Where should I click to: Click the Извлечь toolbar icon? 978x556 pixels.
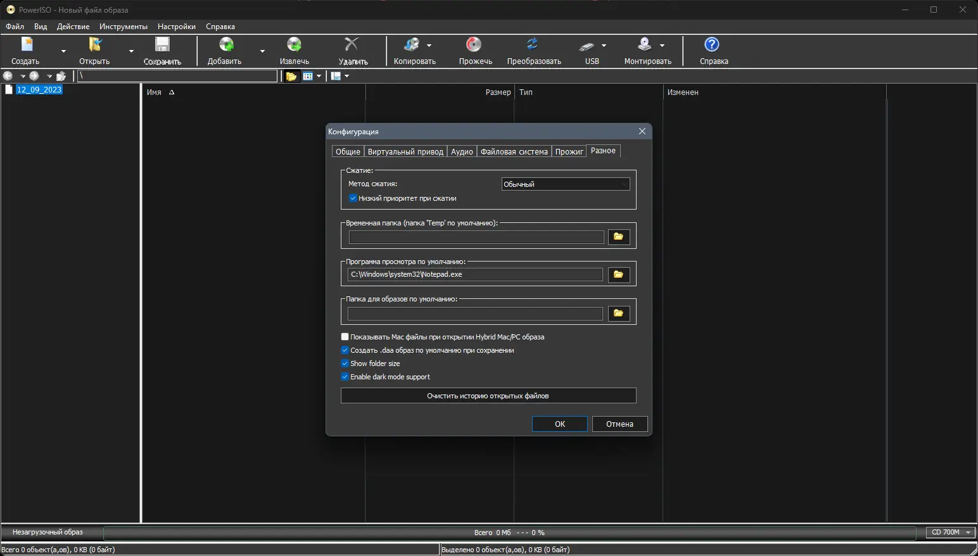tap(294, 44)
